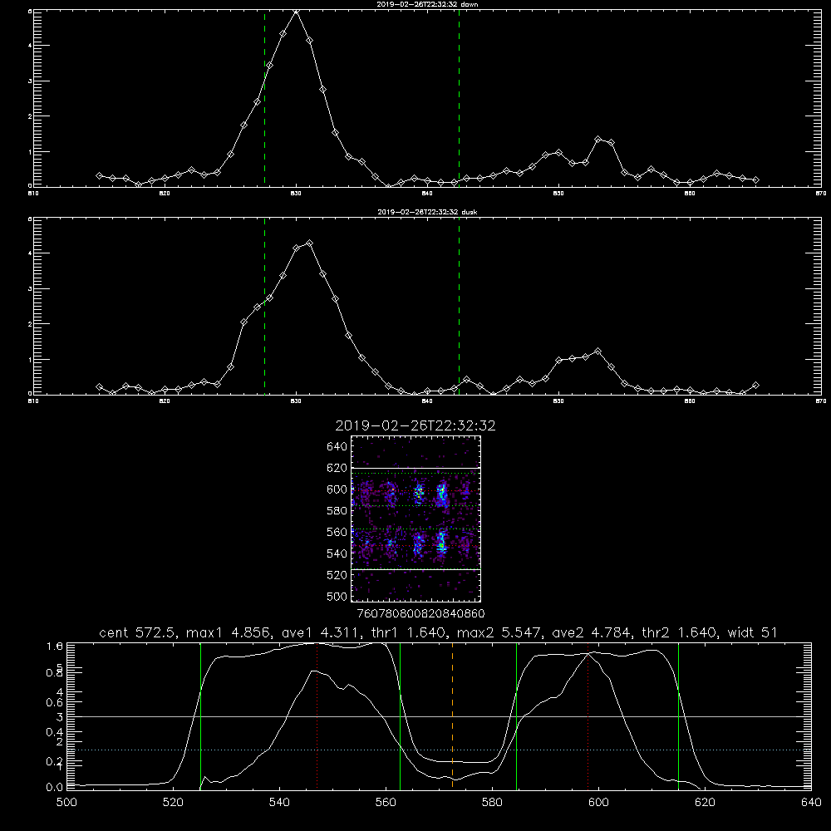Click the bottom plot x-axis label '520'
831x831 pixels.
tap(174, 803)
